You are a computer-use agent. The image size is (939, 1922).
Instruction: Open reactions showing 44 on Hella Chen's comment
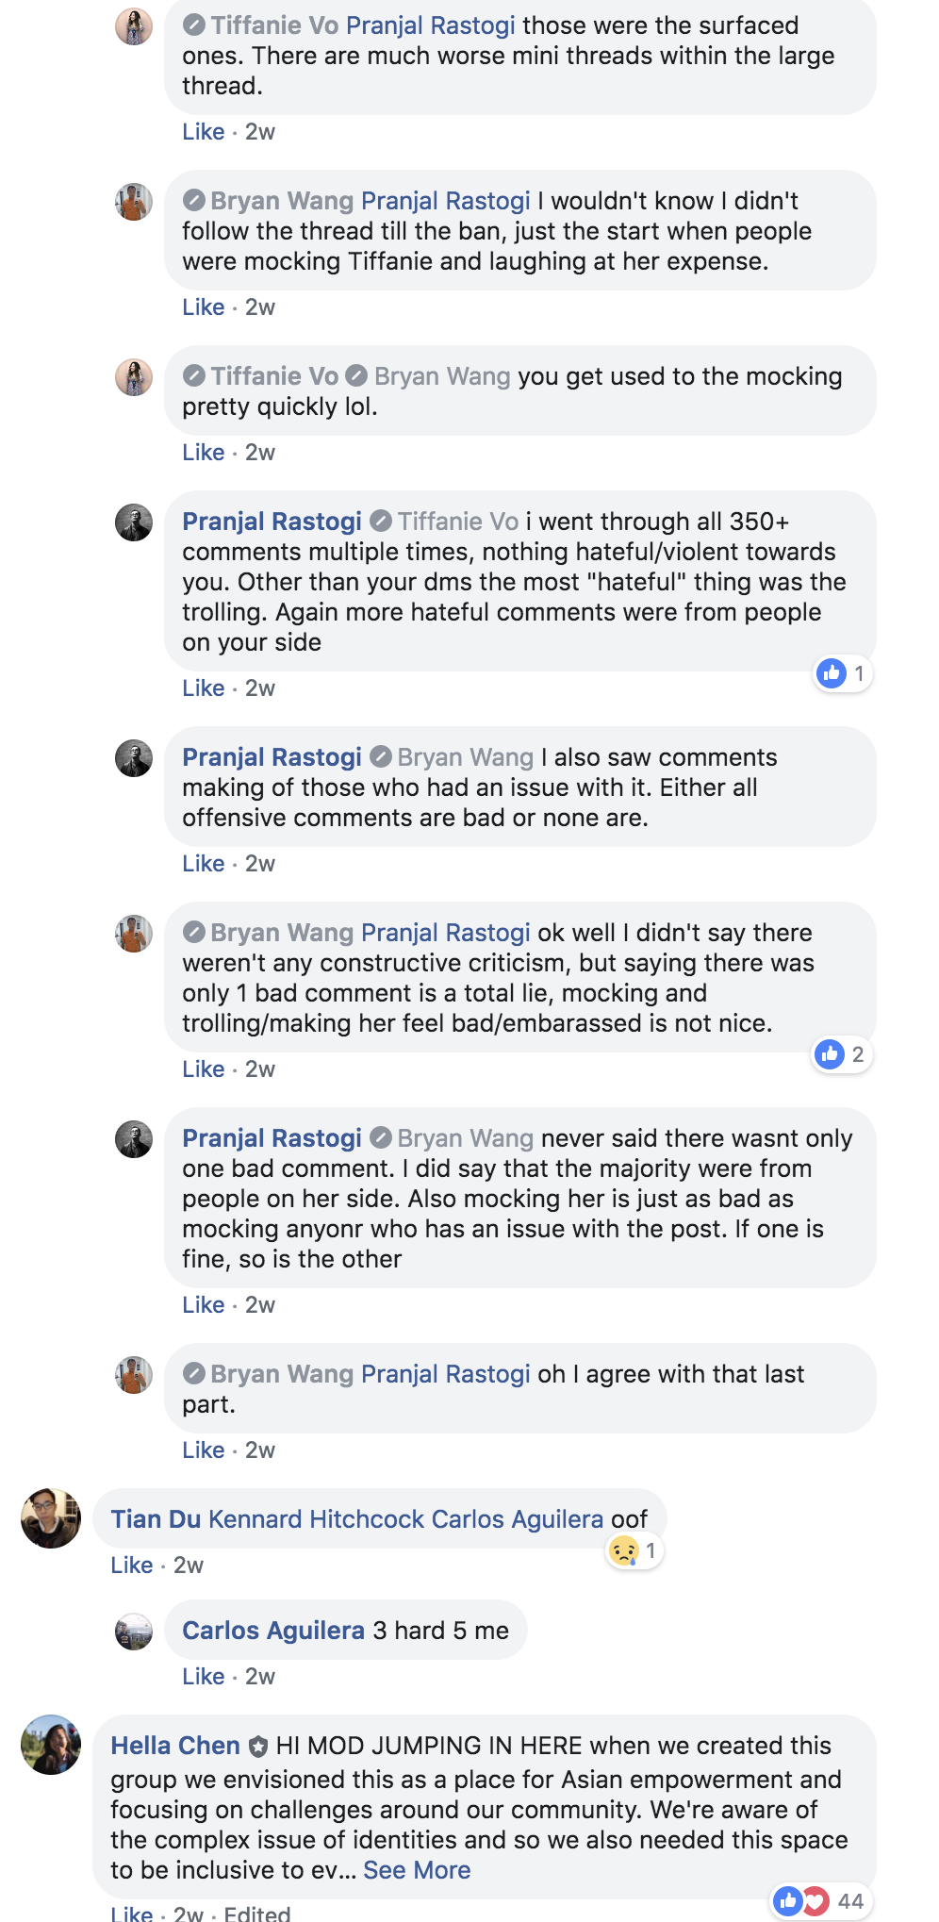pos(820,1901)
